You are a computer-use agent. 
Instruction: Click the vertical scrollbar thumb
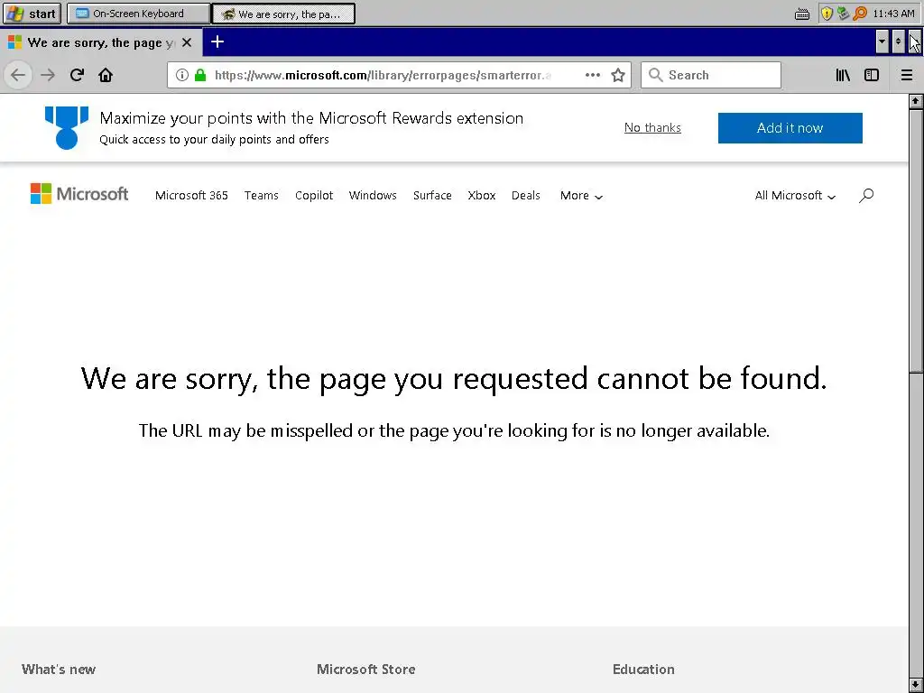(x=915, y=240)
